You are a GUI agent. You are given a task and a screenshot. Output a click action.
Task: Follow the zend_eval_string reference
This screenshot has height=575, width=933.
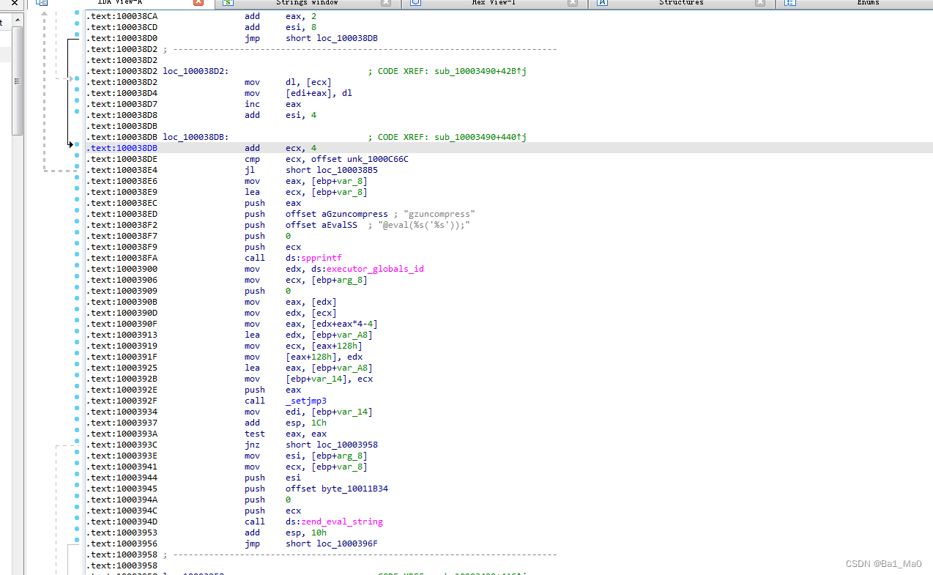pos(342,522)
